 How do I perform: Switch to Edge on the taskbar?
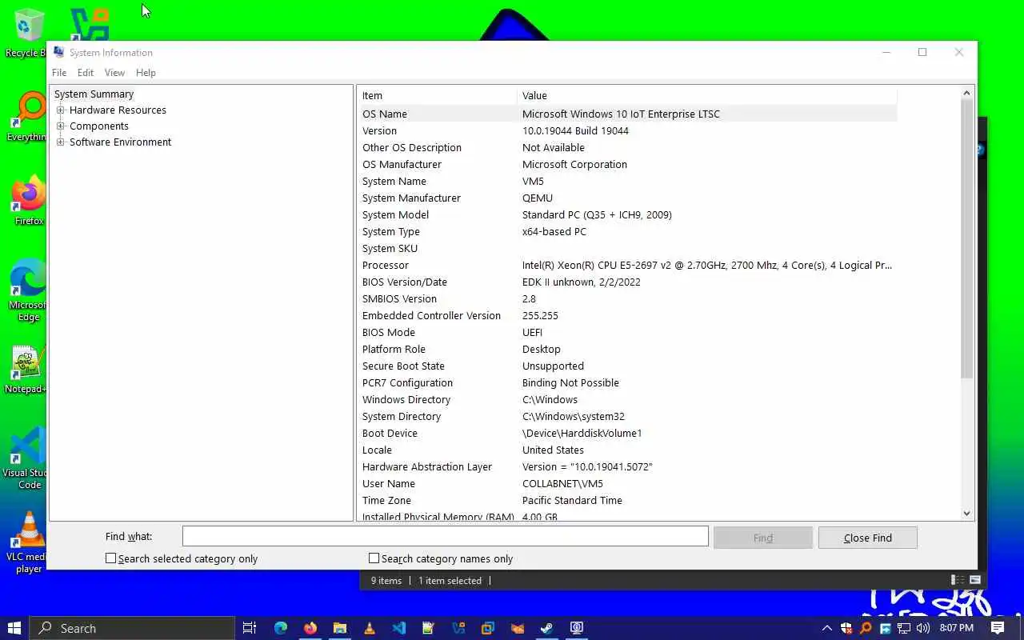point(281,628)
